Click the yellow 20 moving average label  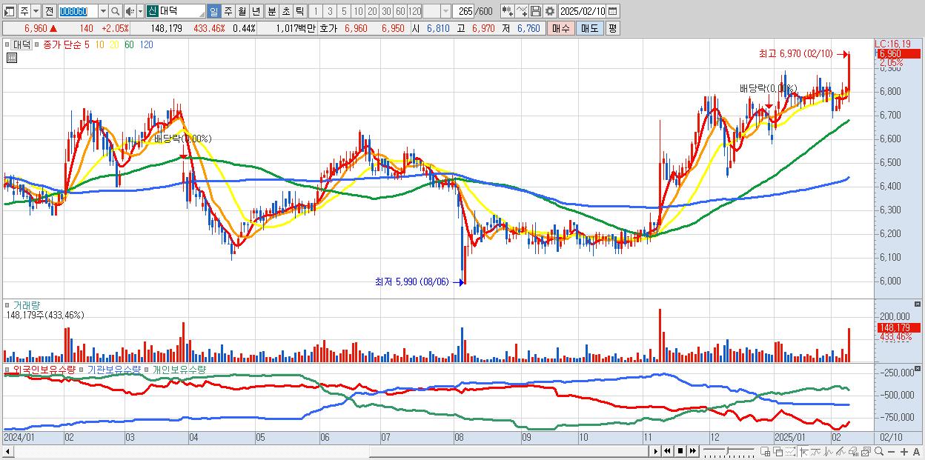pyautogui.click(x=115, y=44)
